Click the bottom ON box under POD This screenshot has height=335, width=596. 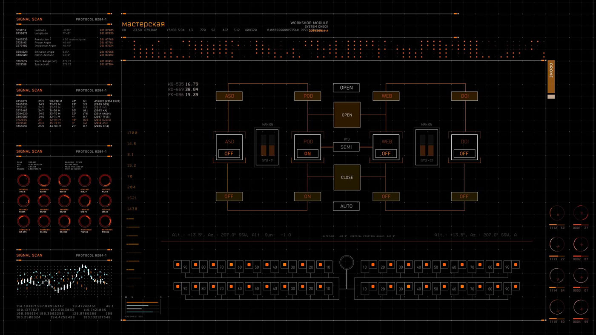[308, 196]
